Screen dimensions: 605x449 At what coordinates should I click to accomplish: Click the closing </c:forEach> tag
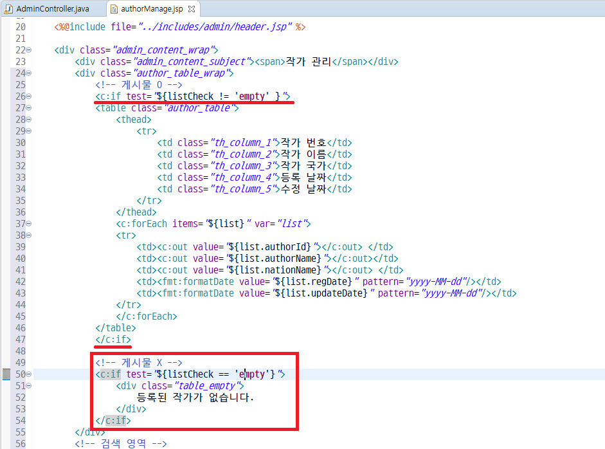tap(147, 316)
